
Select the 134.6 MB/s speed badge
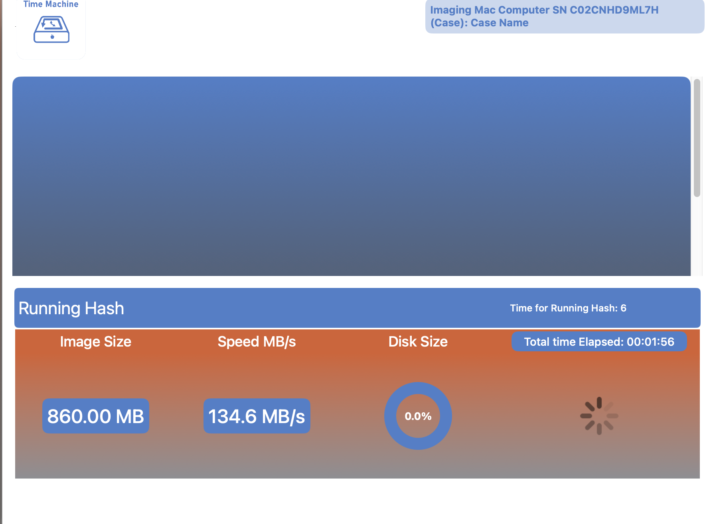(x=257, y=416)
